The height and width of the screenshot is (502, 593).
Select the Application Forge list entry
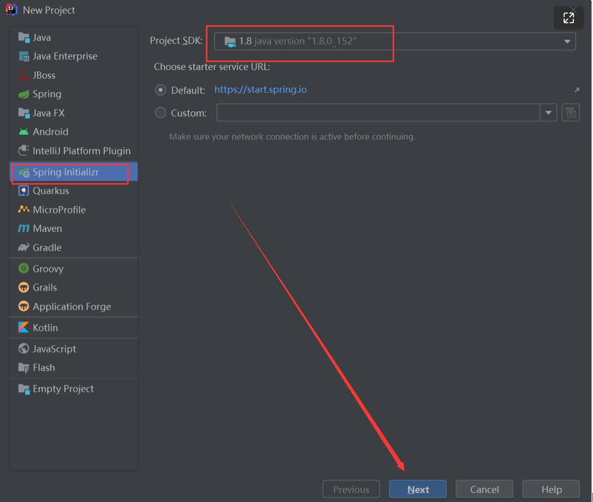pyautogui.click(x=74, y=306)
